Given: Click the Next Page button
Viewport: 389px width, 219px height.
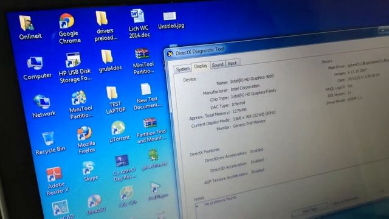Looking at the screenshot, I should click(309, 210).
